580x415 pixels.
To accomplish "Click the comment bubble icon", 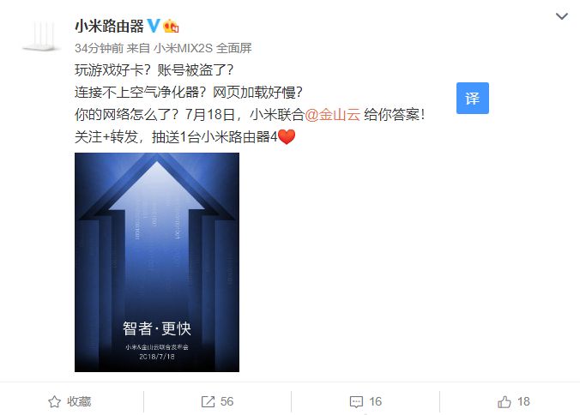I will tap(356, 401).
